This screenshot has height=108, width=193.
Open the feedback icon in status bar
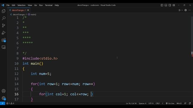185,103
